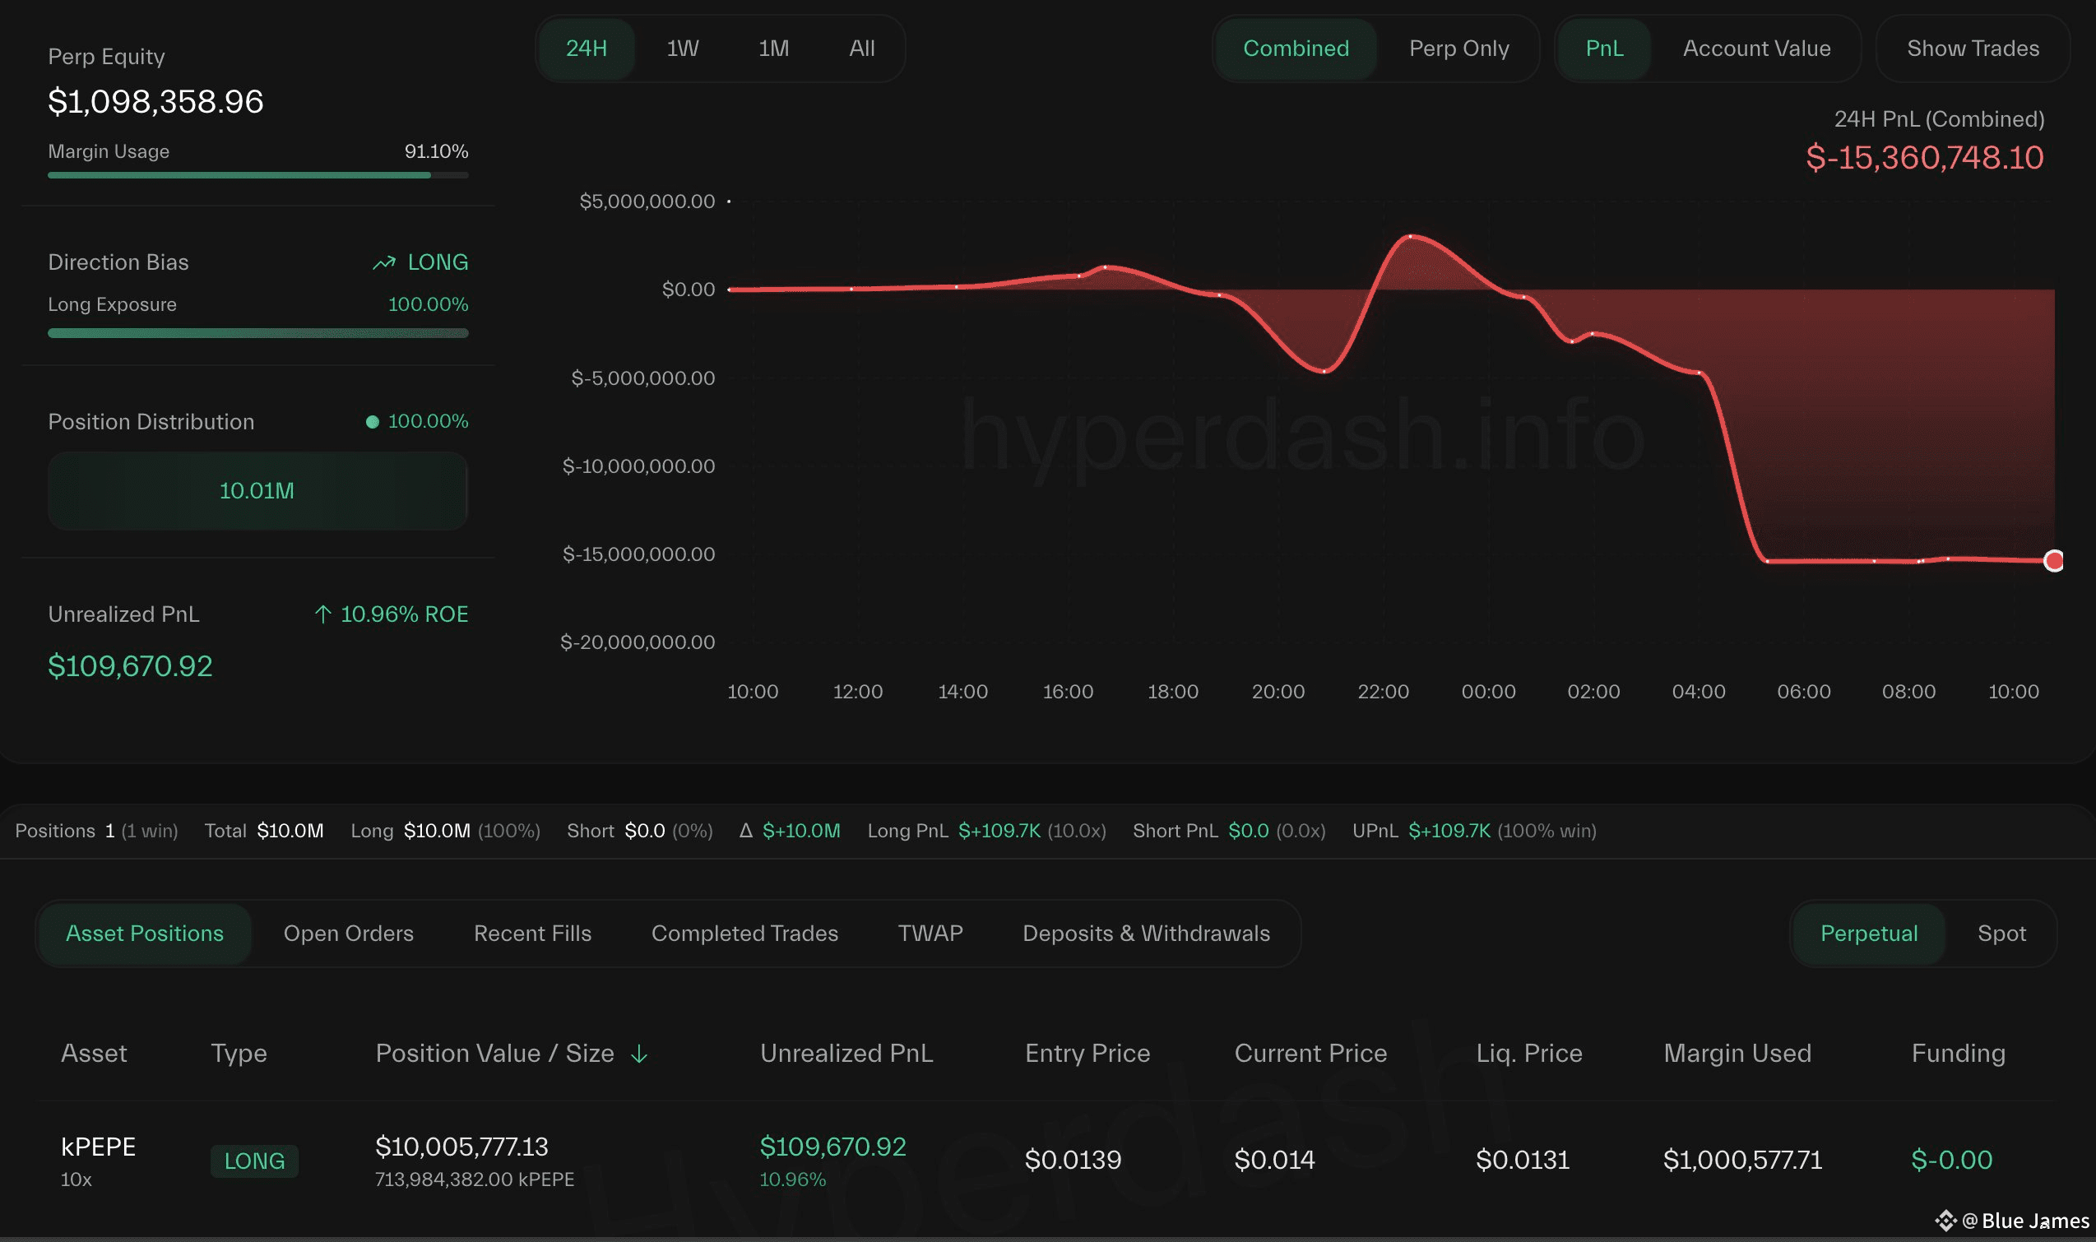Switch to Spot positions

[x=2001, y=934]
